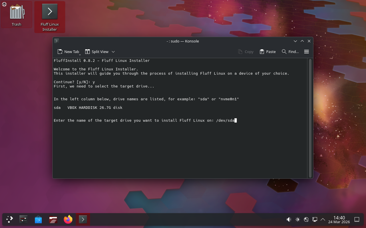Select the Konsole task in taskbar
This screenshot has width=366, height=228.
(83, 219)
